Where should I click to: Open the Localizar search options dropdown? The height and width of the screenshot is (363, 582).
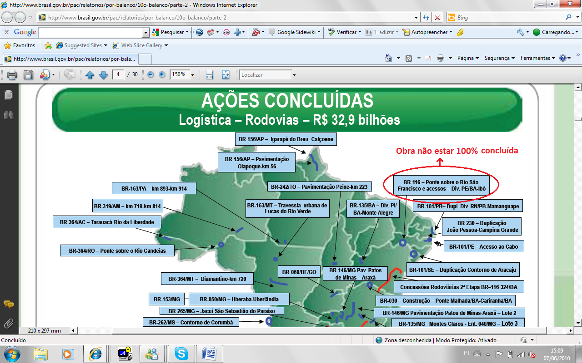point(294,75)
